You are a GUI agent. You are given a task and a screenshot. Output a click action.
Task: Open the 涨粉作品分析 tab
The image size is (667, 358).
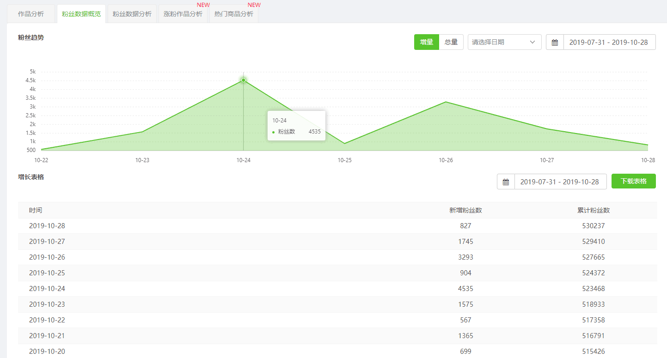pos(183,14)
